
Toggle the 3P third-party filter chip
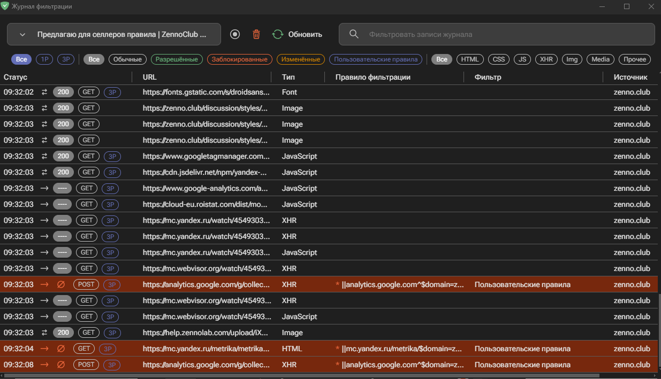[66, 59]
